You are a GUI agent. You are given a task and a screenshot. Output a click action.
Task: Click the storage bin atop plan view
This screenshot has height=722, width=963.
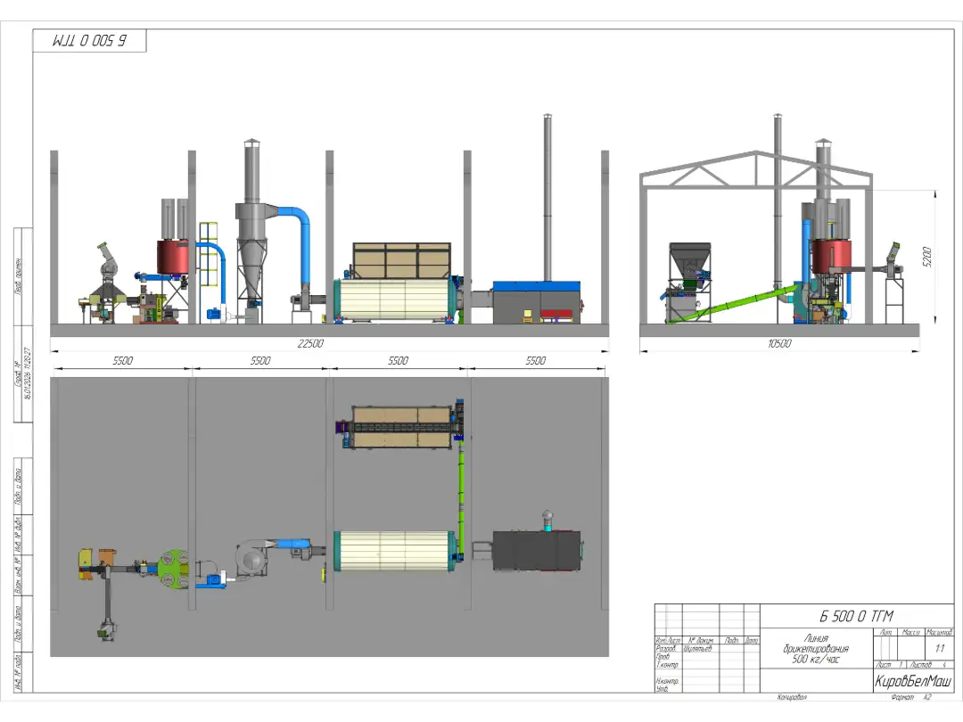pos(398,428)
